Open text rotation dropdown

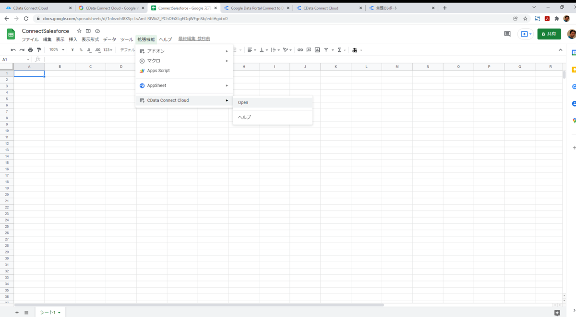(x=288, y=50)
